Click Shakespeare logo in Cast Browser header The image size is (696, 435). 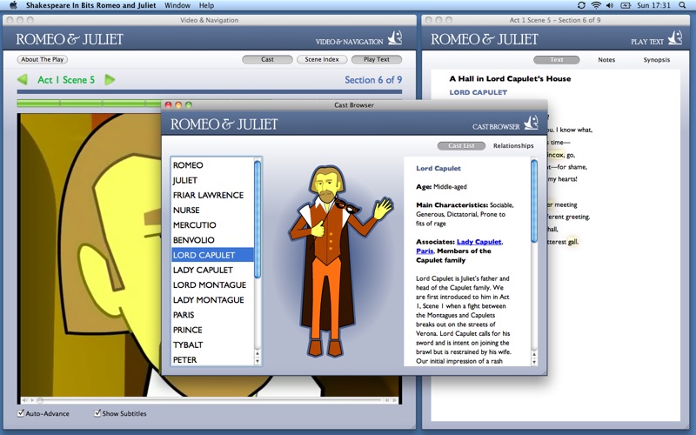[x=532, y=123]
